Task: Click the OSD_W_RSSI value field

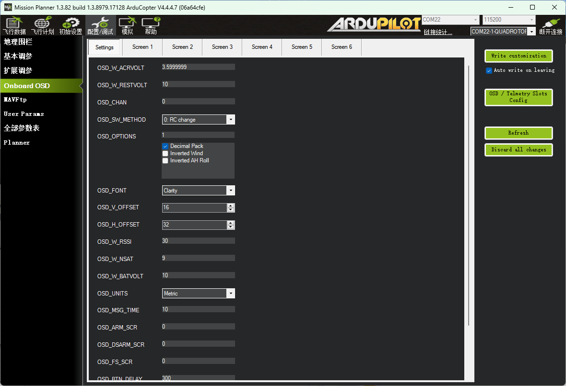Action: tap(198, 241)
